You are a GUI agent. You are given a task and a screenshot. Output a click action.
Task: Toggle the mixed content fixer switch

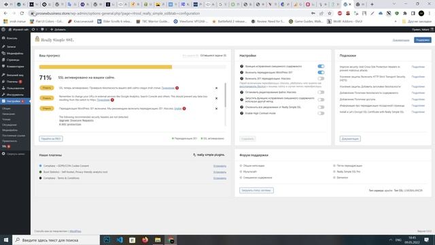click(x=321, y=67)
